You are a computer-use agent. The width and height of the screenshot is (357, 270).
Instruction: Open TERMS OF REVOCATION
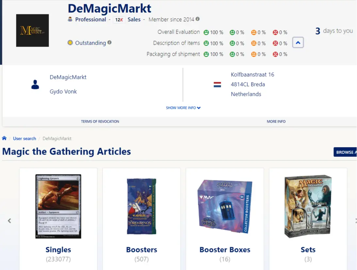(x=100, y=121)
